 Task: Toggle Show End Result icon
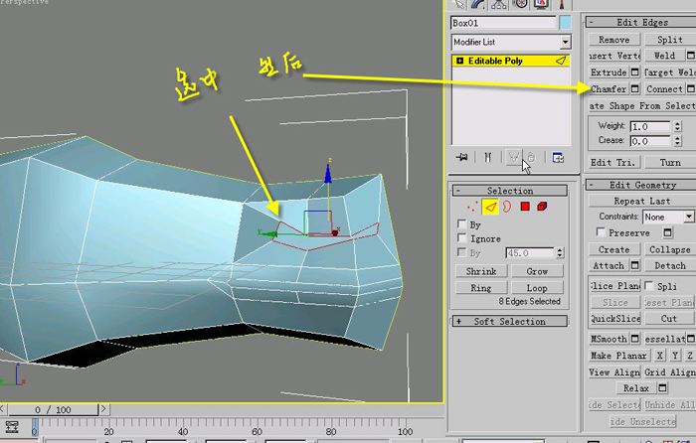coord(487,157)
